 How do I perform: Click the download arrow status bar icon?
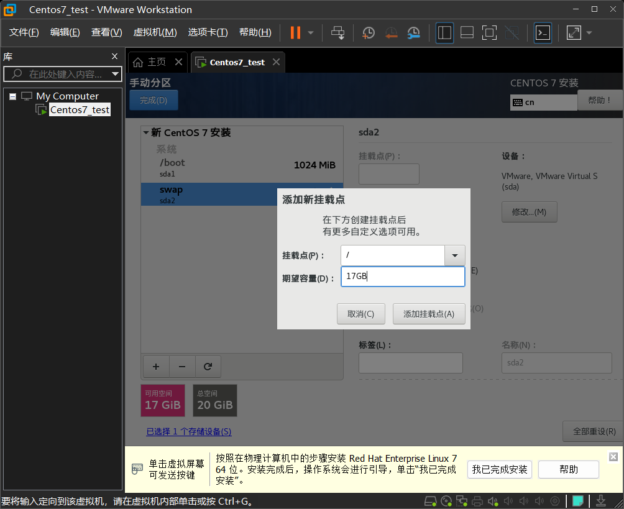coord(601,501)
